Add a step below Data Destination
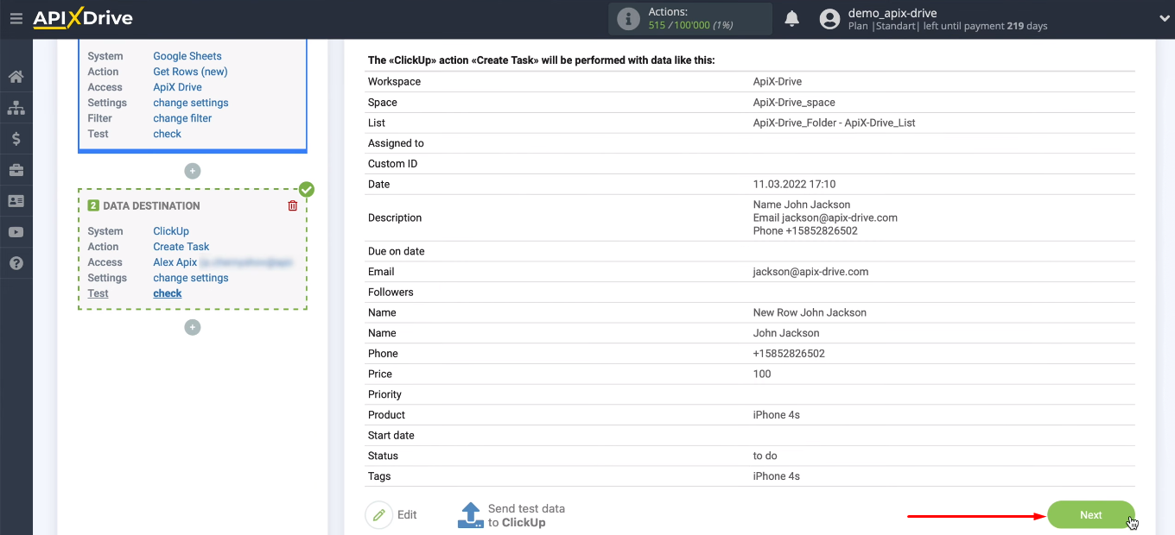The image size is (1175, 535). 193,327
